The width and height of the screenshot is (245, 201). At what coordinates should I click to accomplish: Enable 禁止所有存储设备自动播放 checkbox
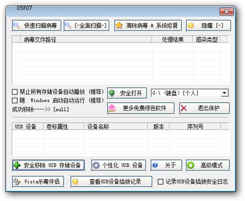[x=14, y=92]
